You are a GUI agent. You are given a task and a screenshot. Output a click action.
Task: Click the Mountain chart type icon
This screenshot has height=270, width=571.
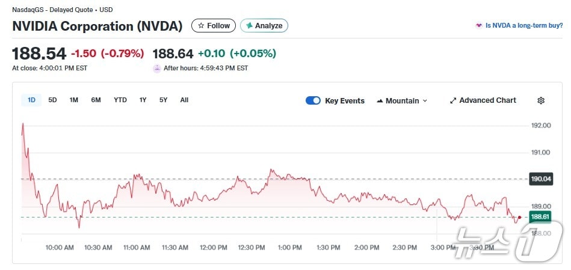[380, 101]
